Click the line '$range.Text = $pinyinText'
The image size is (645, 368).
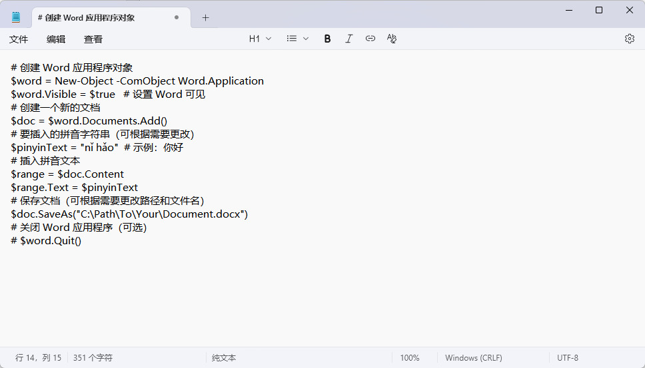coord(75,188)
